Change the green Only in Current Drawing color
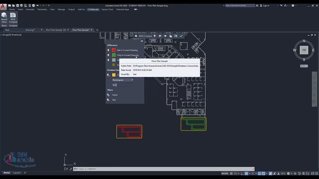Viewport: 319px width, 179px height. (114, 55)
